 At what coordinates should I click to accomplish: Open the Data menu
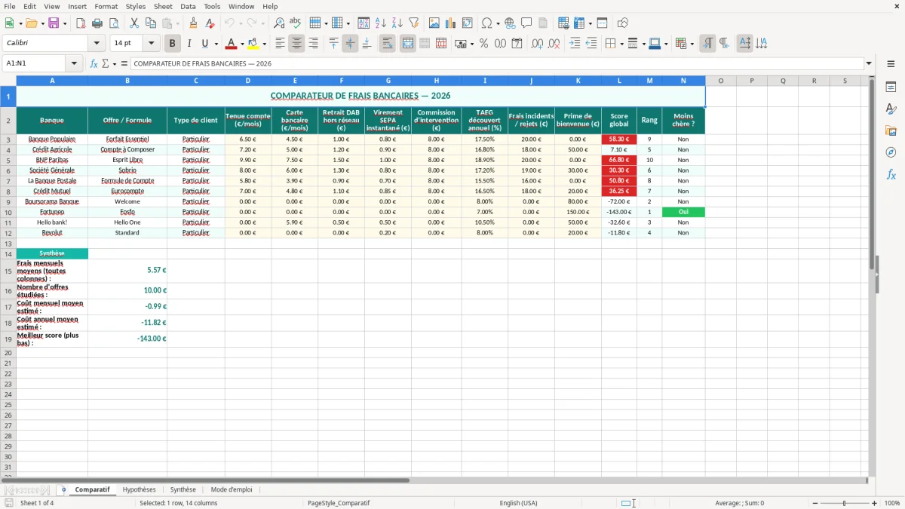pyautogui.click(x=188, y=6)
